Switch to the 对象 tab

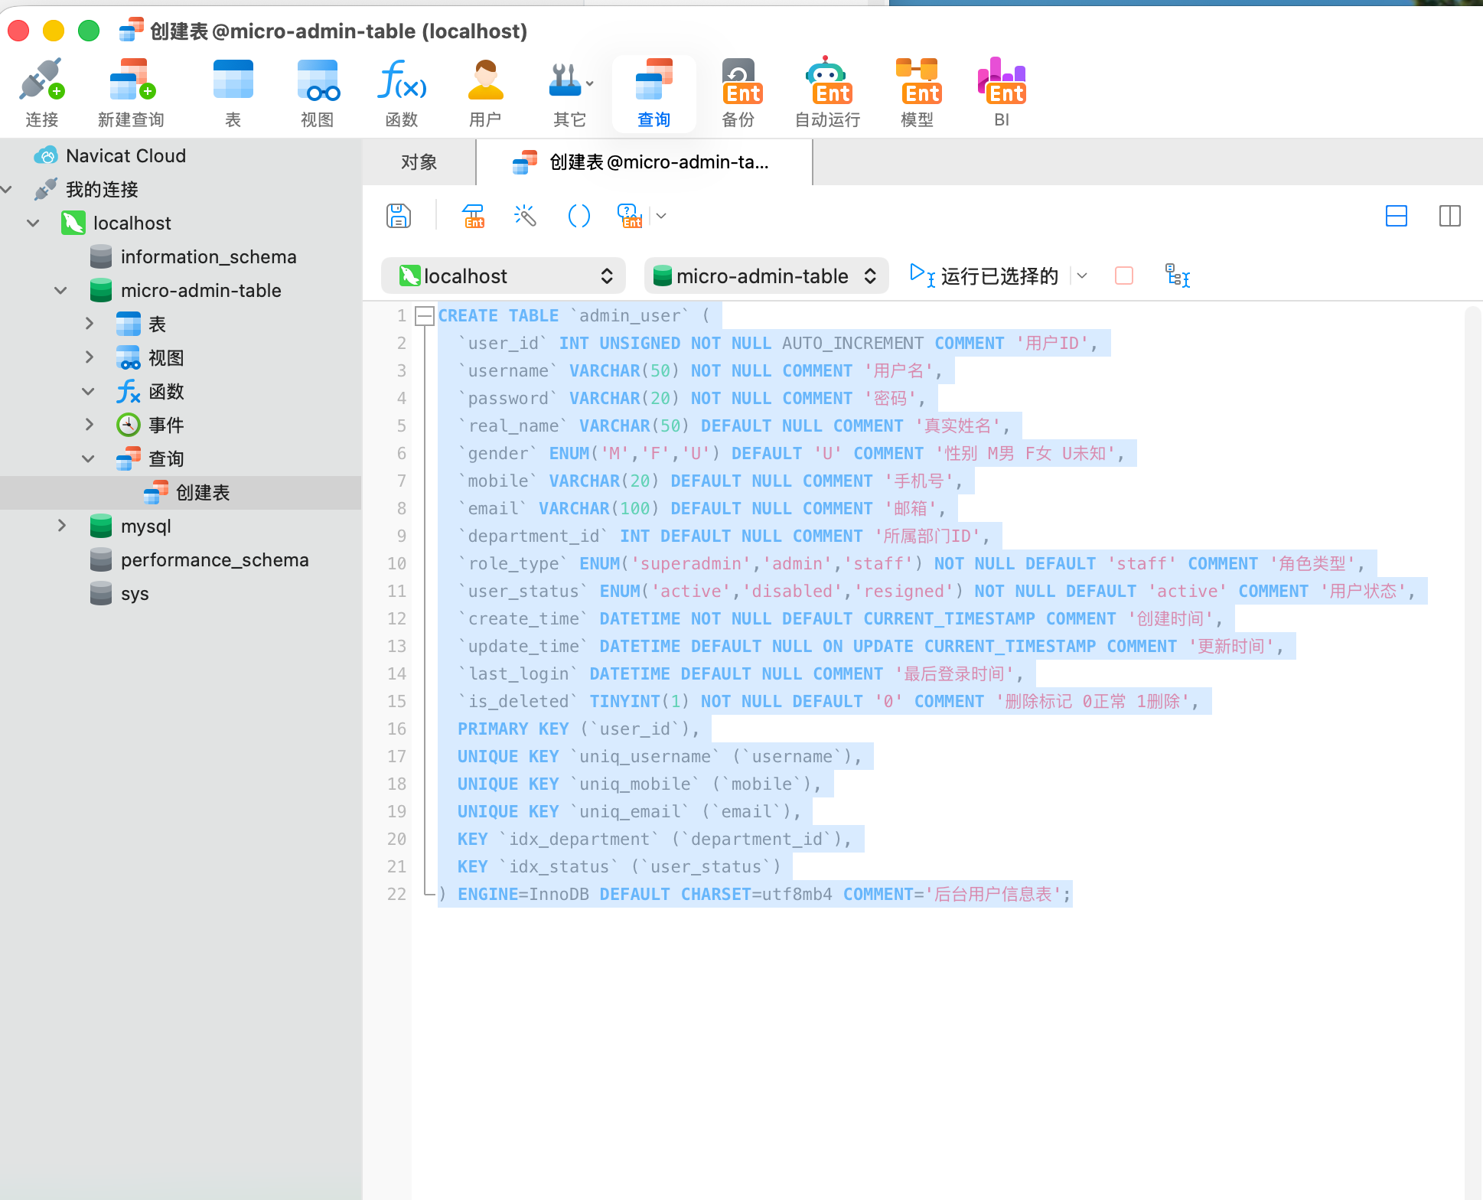pyautogui.click(x=419, y=162)
